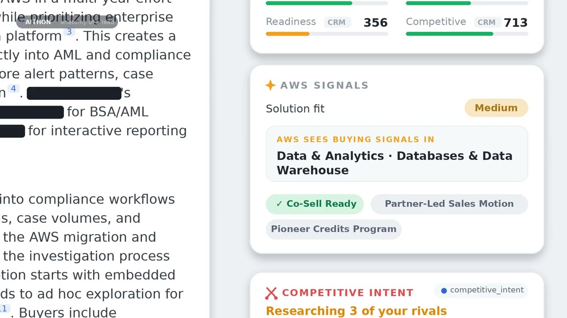Click the CRM tag beside Readiness
Viewport: 567px width, 318px height.
337,22
